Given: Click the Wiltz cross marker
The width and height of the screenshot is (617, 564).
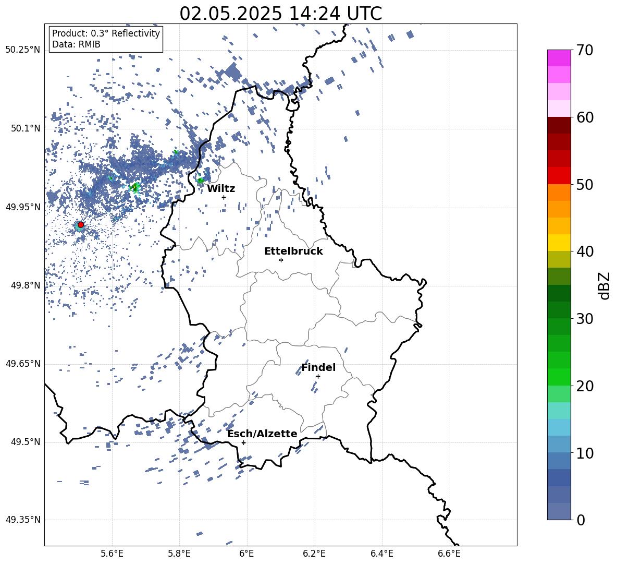Looking at the screenshot, I should pyautogui.click(x=224, y=197).
